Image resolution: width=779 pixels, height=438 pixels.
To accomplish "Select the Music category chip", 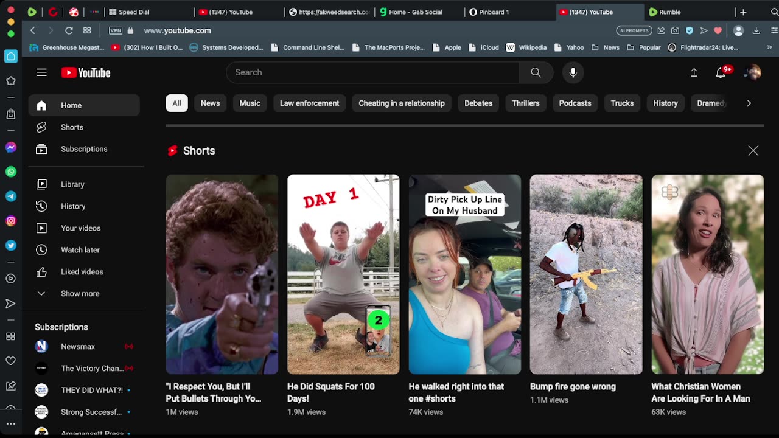I will 250,103.
